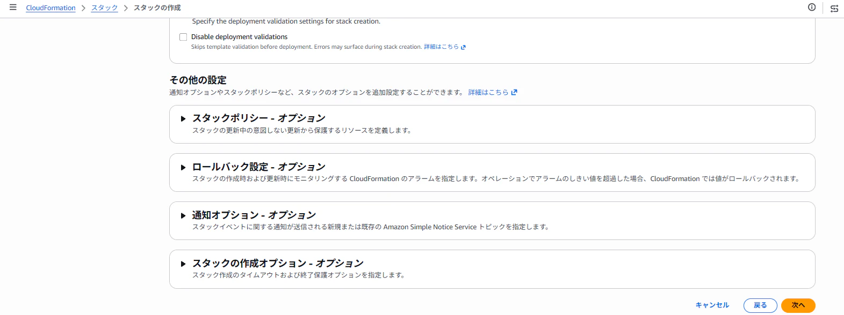Click external-link icon beside その他の設定 description
The image size is (844, 315).
514,92
